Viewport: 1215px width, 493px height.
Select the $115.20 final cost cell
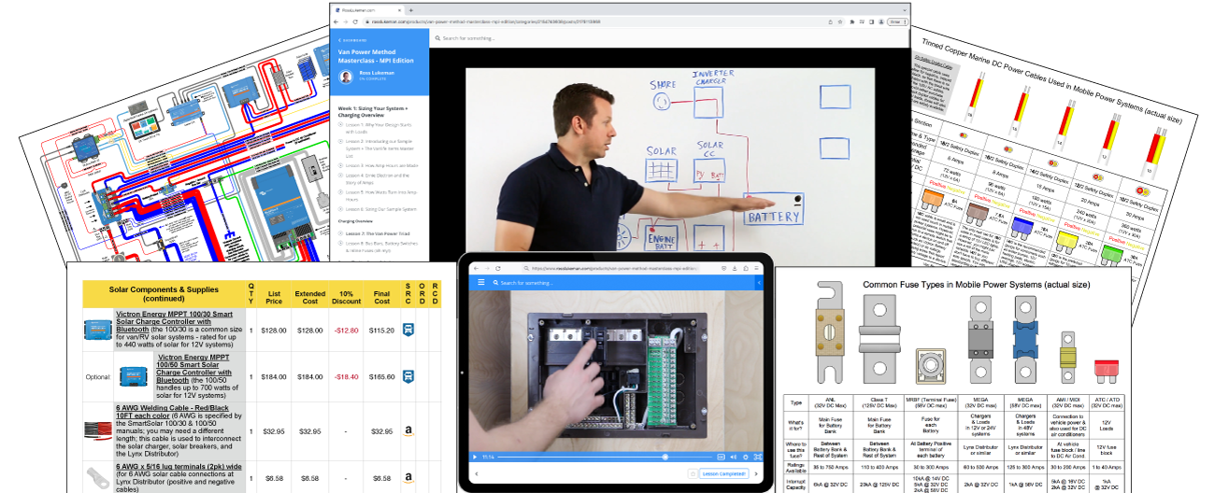pos(381,330)
